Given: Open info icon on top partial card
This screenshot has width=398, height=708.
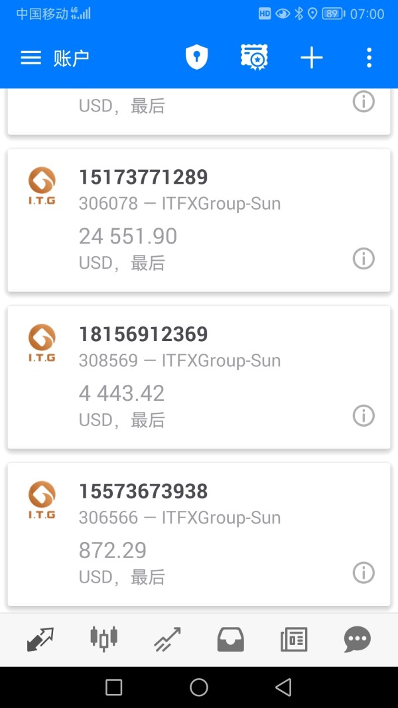Looking at the screenshot, I should (364, 102).
